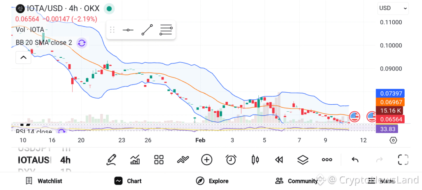Click the fullscreen corners icon
The image size is (422, 190).
(403, 160)
